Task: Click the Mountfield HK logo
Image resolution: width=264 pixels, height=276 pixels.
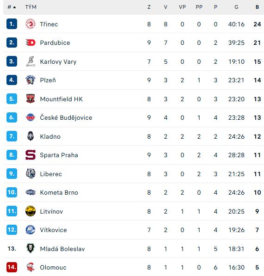Action: click(x=30, y=98)
